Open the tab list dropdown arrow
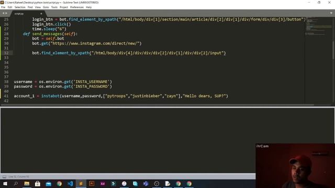This screenshot has width=335, height=188. [x=331, y=13]
